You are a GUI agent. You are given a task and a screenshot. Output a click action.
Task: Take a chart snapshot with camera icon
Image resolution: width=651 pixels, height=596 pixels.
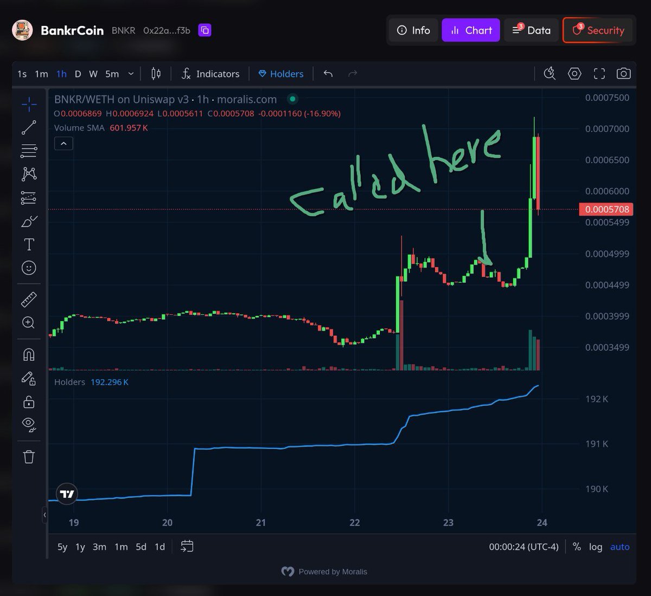click(623, 74)
